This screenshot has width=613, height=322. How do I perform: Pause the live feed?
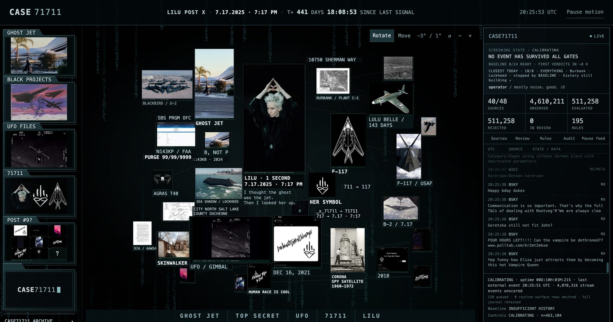pos(593,138)
